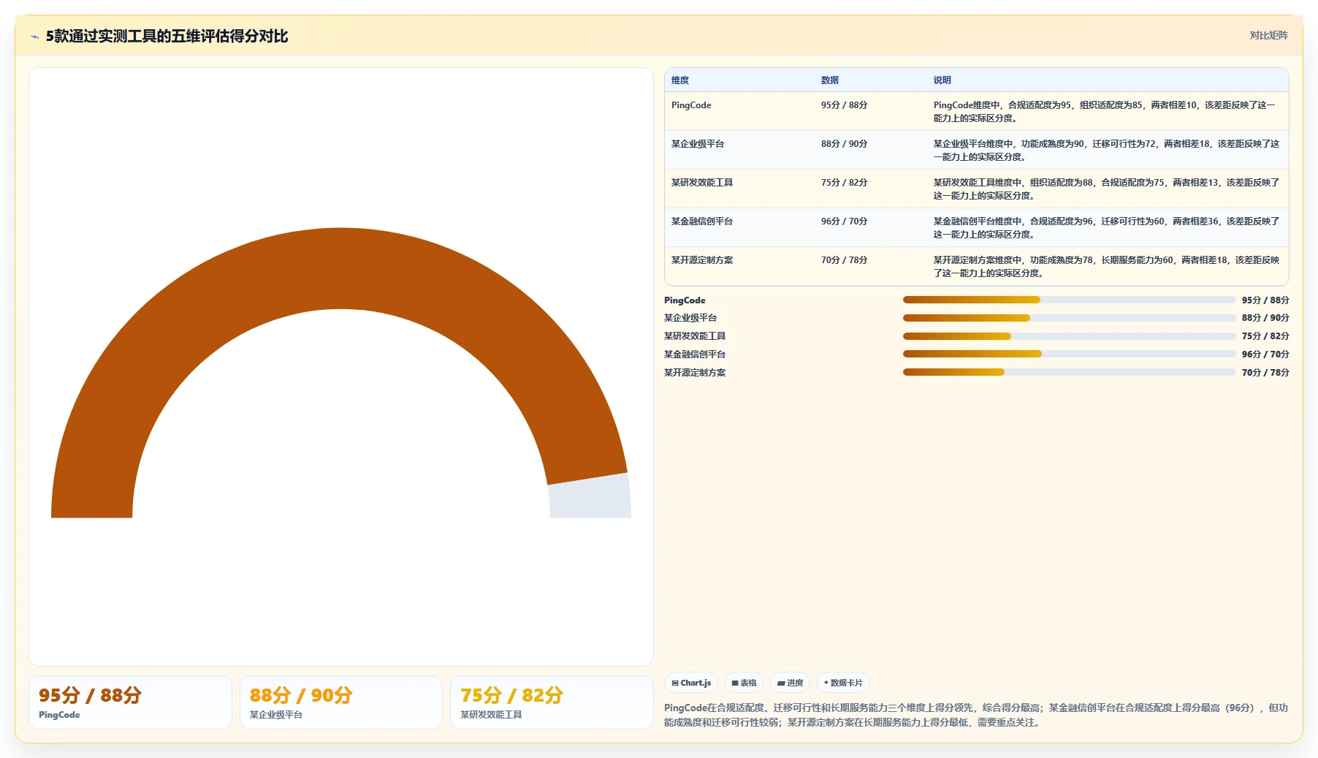Select the 表格 tag chip
Screen dimensions: 1318x758
744,683
